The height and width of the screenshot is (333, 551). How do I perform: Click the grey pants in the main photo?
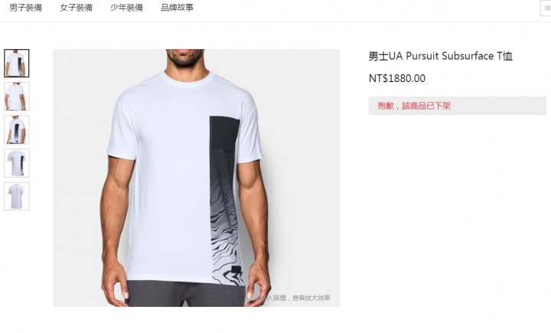tap(185, 294)
